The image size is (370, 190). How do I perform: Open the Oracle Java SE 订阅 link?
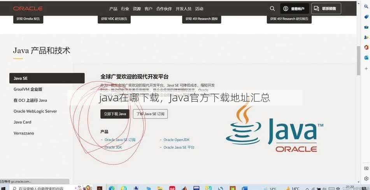pos(120,140)
